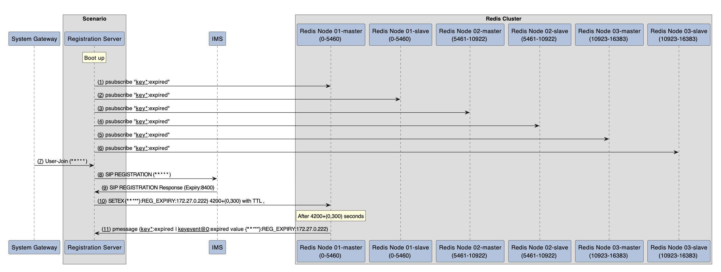721x272 pixels.
Task: Click the top Registration Server participant box
Action: click(x=94, y=39)
